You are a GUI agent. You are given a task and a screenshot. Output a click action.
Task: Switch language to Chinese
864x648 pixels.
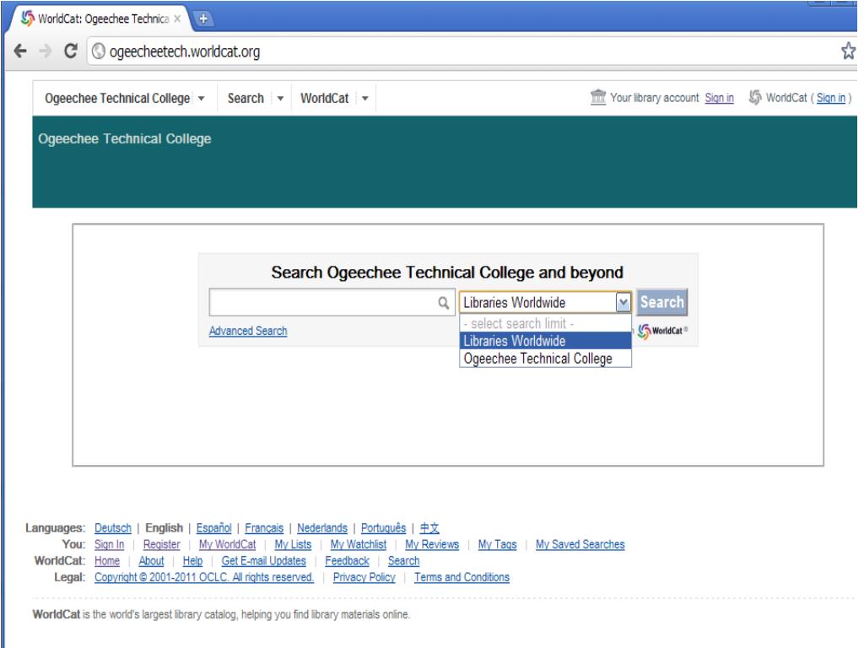429,528
